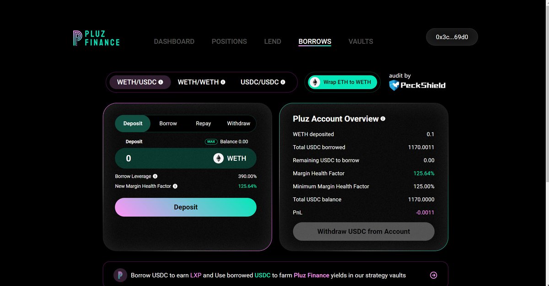This screenshot has height=286, width=549.
Task: Click the MAX balance button
Action: pos(211,142)
